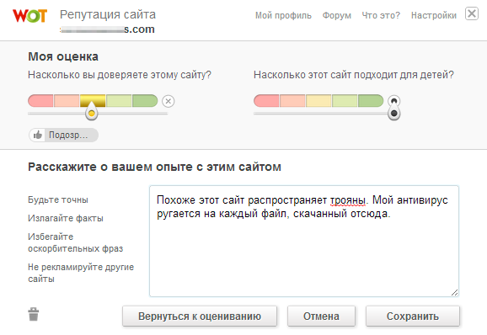
Task: Click the text area resize grip
Action: click(x=454, y=292)
